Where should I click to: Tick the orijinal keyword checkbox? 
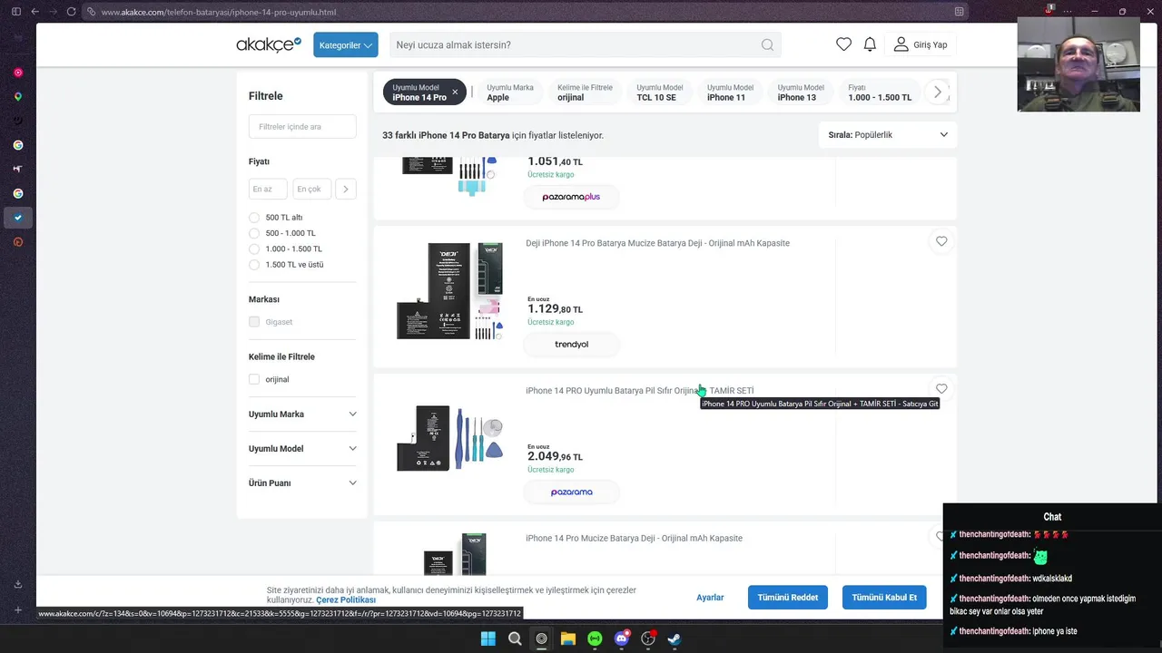254,379
